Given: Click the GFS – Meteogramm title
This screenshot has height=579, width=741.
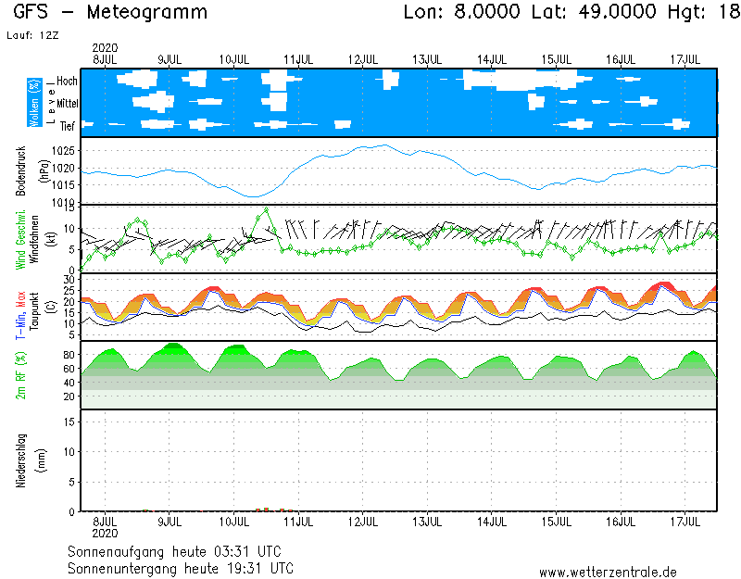Looking at the screenshot, I should click(x=110, y=13).
